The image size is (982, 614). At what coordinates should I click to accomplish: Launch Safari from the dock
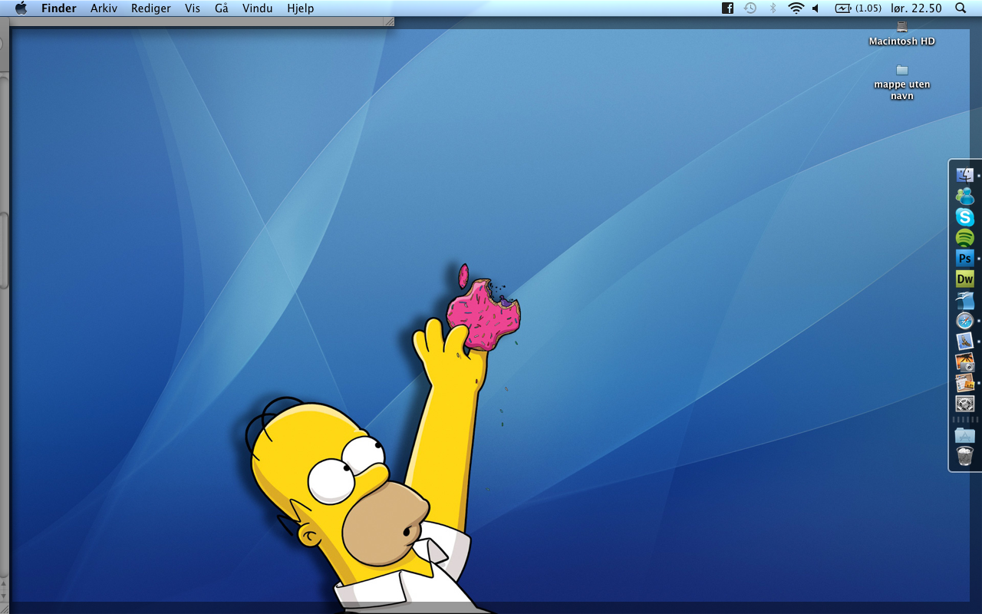pyautogui.click(x=964, y=321)
